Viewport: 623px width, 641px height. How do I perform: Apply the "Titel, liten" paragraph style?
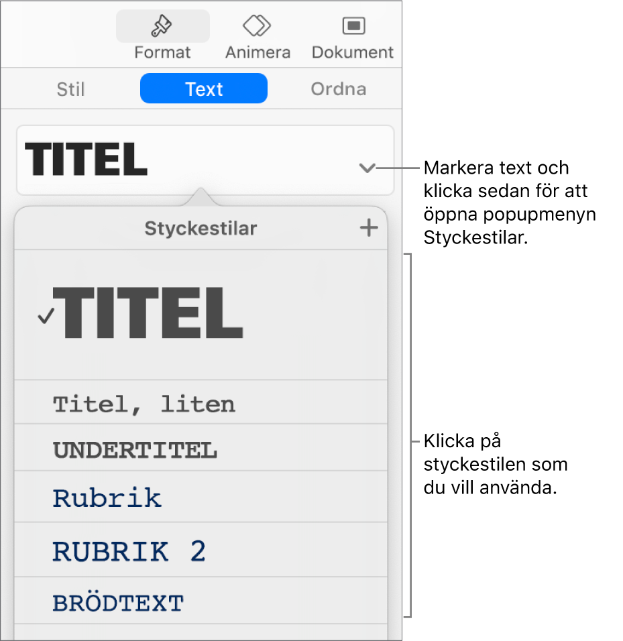pyautogui.click(x=144, y=404)
